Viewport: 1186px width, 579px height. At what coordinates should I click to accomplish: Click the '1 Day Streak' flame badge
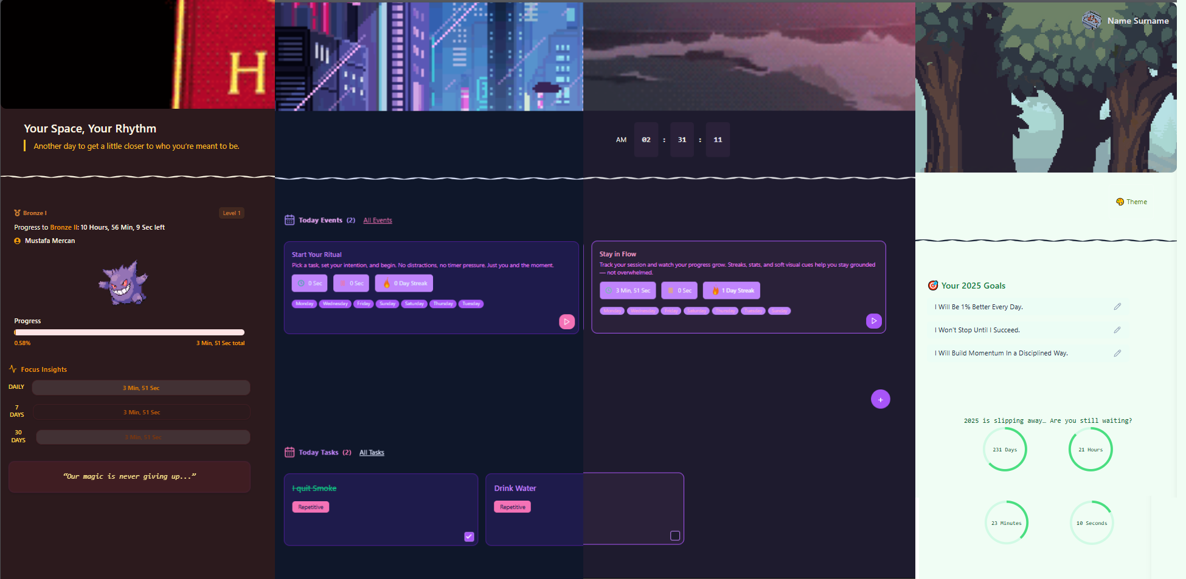tap(731, 290)
